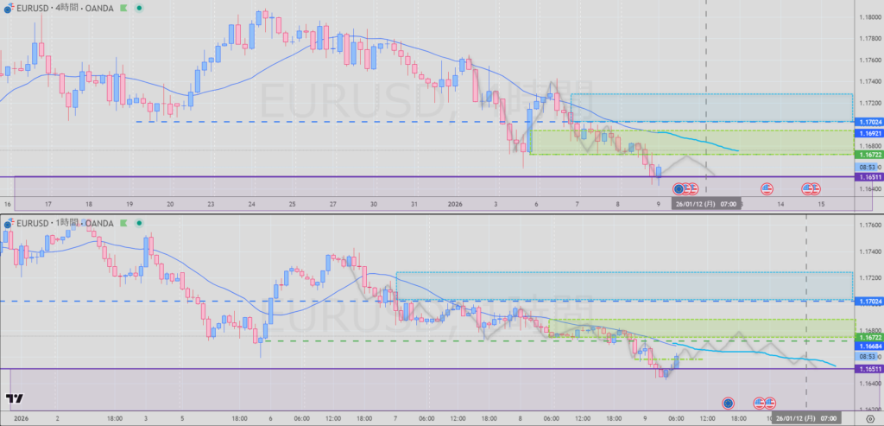The height and width of the screenshot is (426, 884).
Task: Click the 26/01/12 07:00 date label on upper time axis
Action: [x=707, y=204]
